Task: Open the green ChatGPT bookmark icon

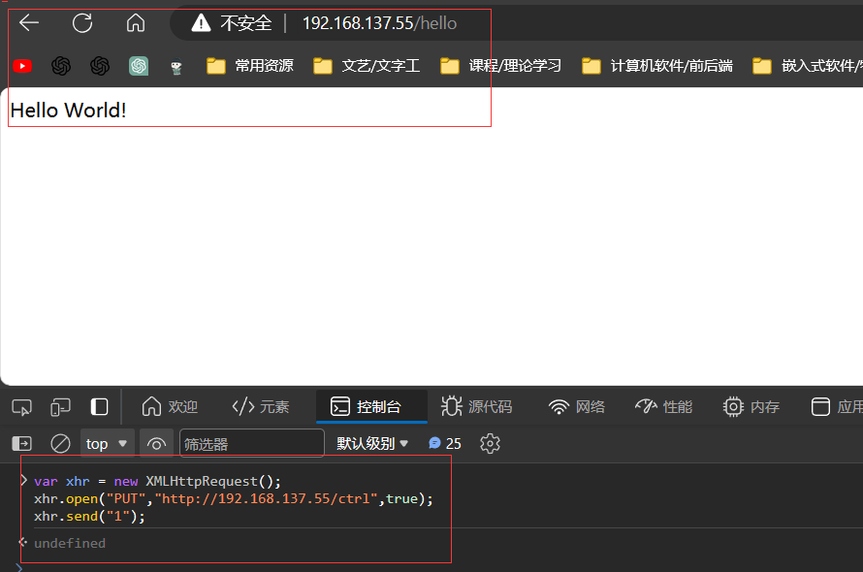Action: click(139, 66)
